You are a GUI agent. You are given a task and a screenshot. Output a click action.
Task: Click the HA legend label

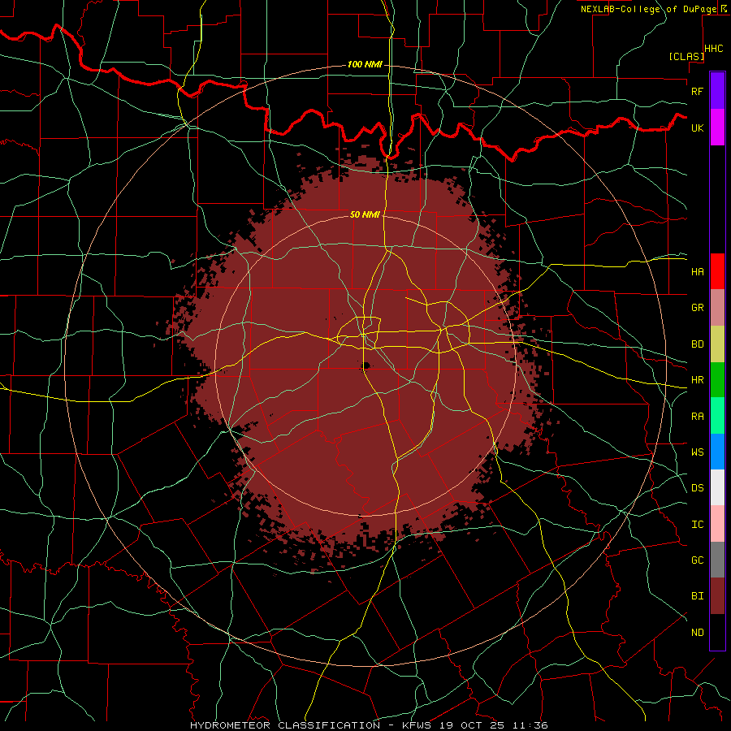[697, 271]
